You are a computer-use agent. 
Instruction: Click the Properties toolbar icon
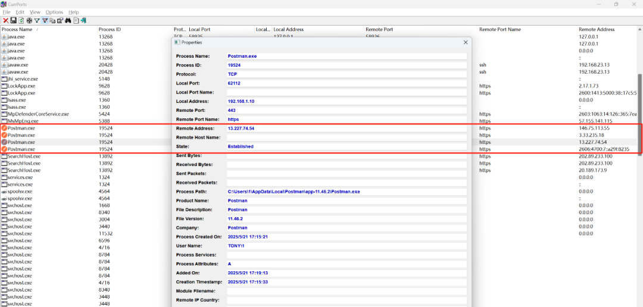(x=60, y=20)
